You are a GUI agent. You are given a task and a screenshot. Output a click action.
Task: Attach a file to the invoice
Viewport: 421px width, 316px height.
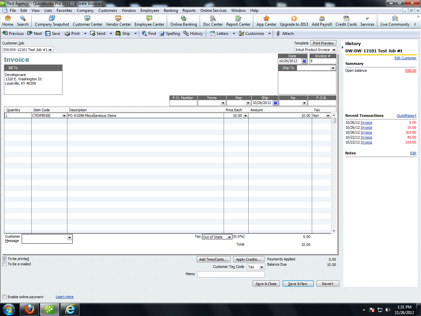(x=285, y=33)
